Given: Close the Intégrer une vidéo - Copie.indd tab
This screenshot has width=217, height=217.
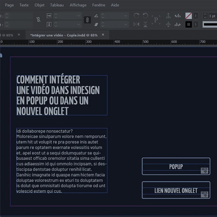Looking at the screenshot, I should click(x=103, y=35).
